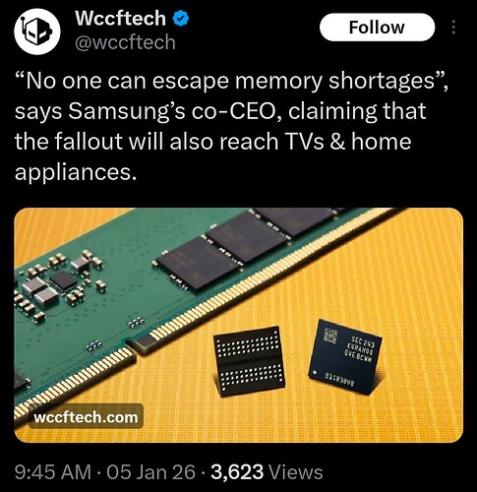477x492 pixels.
Task: Click the data matrix code on chip
Action: 330,337
